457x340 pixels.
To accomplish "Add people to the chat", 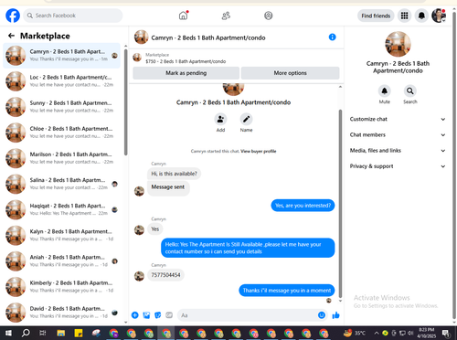I will (220, 120).
